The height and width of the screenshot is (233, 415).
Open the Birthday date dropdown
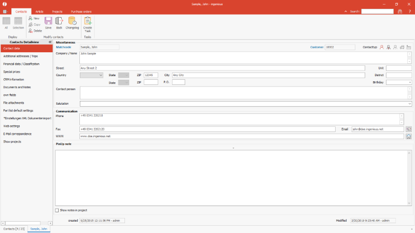[409, 82]
